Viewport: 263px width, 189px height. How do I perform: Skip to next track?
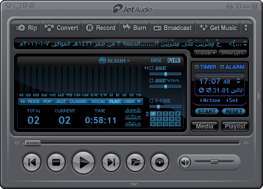[x=111, y=162]
